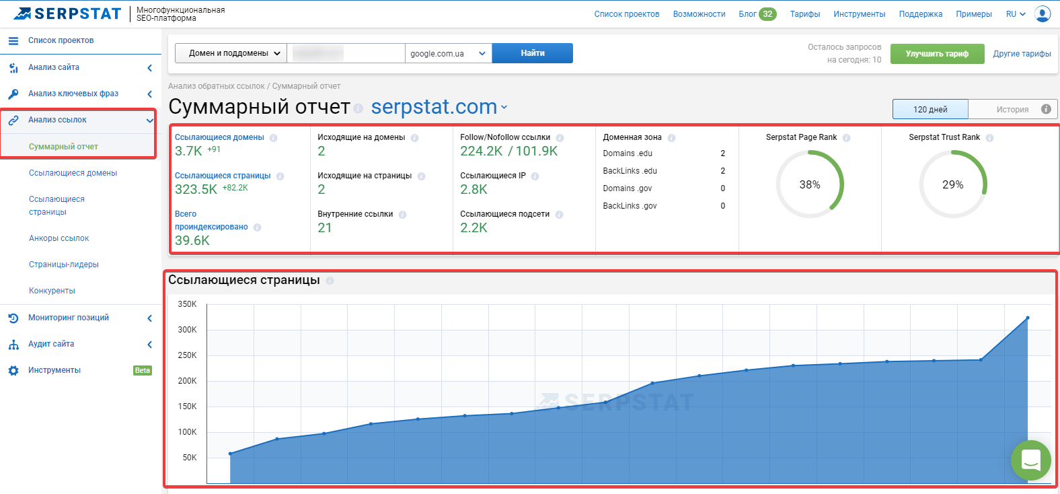
Task: Click the Мониторинг позиций history icon
Action: [x=13, y=318]
